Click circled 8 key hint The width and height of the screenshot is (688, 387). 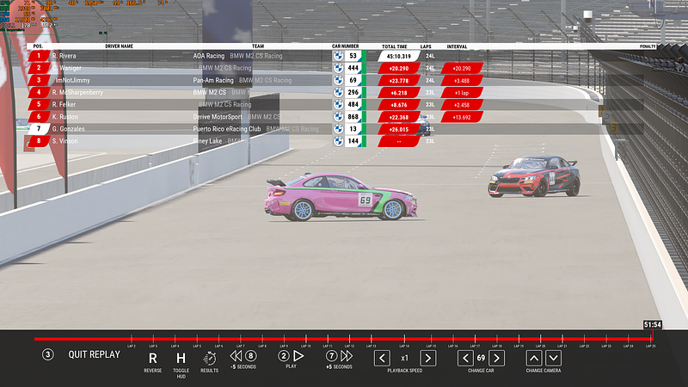(x=250, y=356)
